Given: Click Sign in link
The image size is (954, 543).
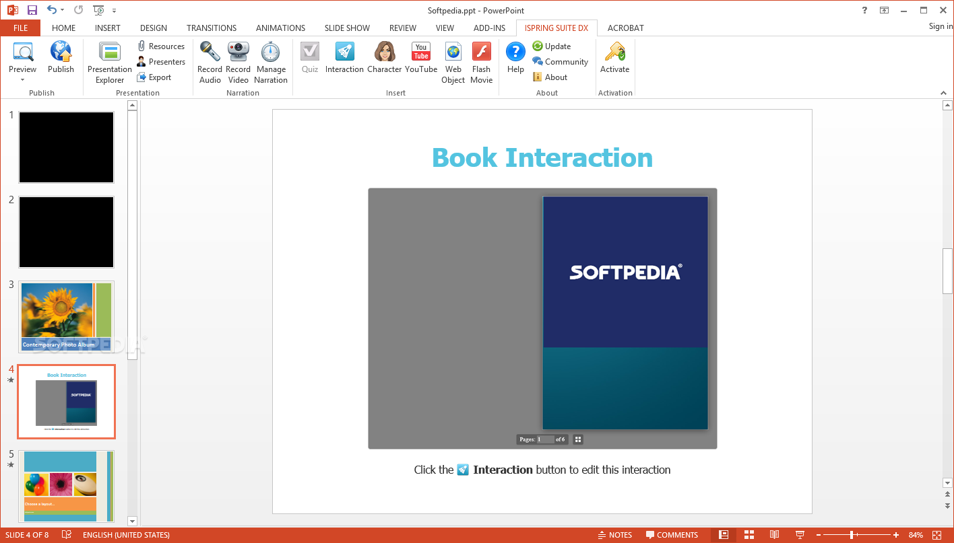Looking at the screenshot, I should pos(941,26).
